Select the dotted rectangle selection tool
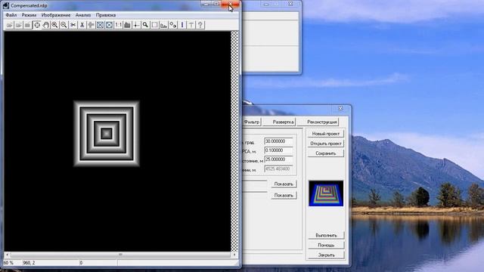 [x=154, y=25]
